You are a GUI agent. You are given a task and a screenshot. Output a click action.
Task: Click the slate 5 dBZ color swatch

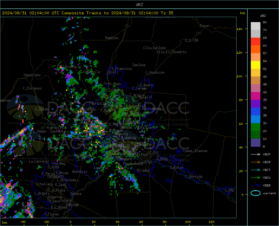(x=255, y=143)
